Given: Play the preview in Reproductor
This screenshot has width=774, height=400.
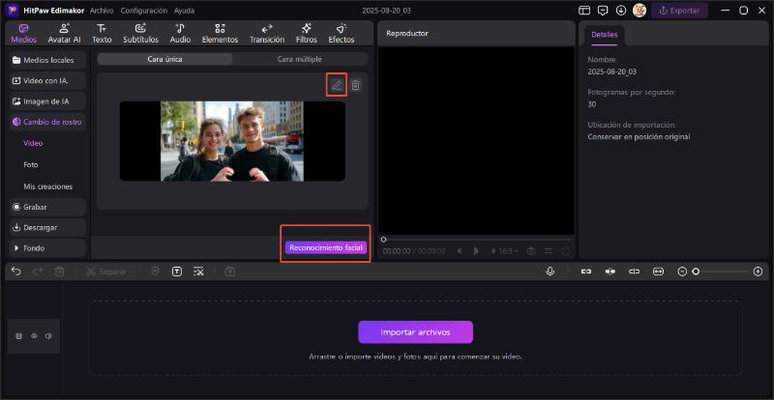Looking at the screenshot, I should 476,251.
